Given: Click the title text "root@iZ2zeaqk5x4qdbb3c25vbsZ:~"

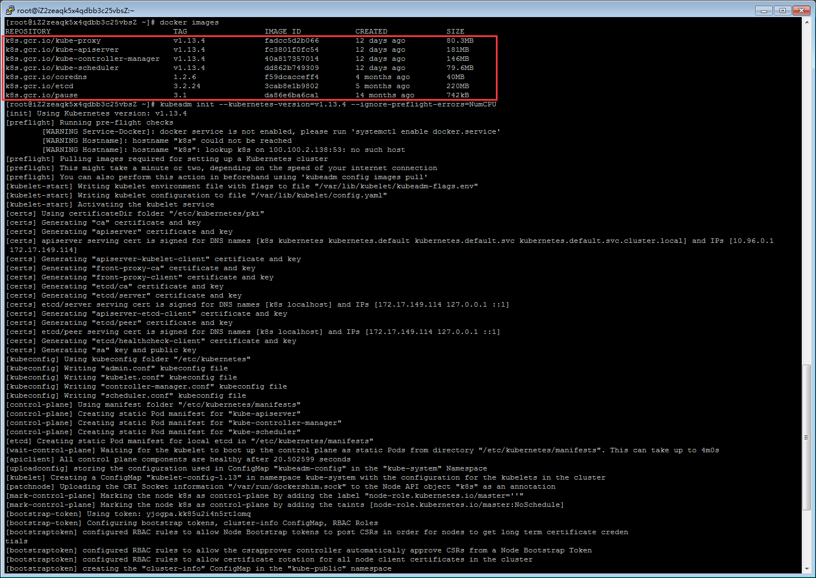Looking at the screenshot, I should (x=76, y=10).
